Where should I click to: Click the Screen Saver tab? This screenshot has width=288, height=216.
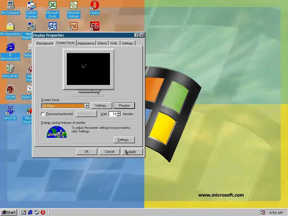click(x=65, y=43)
